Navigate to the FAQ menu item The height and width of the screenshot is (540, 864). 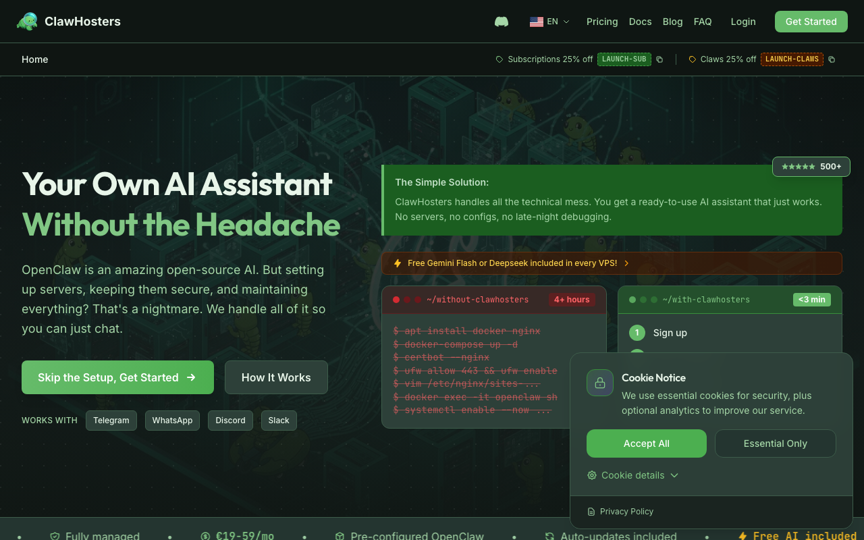[x=703, y=22]
